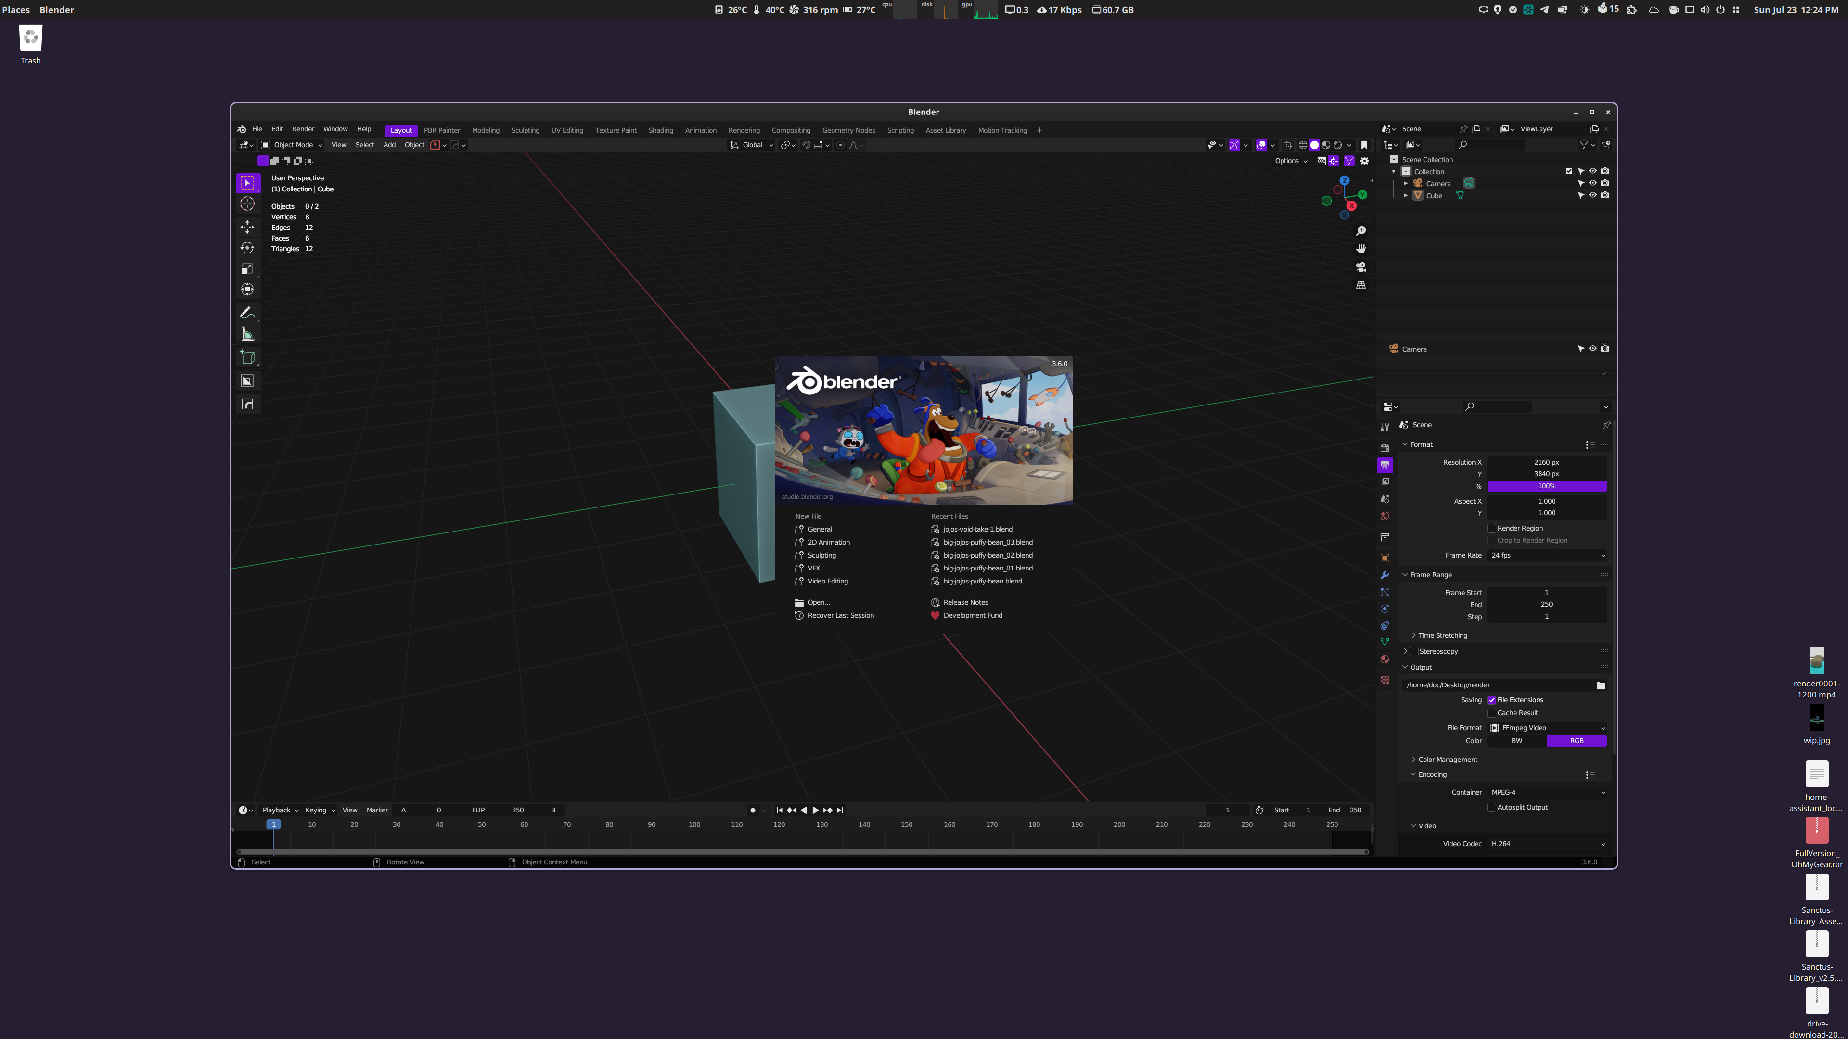Image resolution: width=1848 pixels, height=1039 pixels.
Task: Select the Measure tool
Action: (247, 333)
